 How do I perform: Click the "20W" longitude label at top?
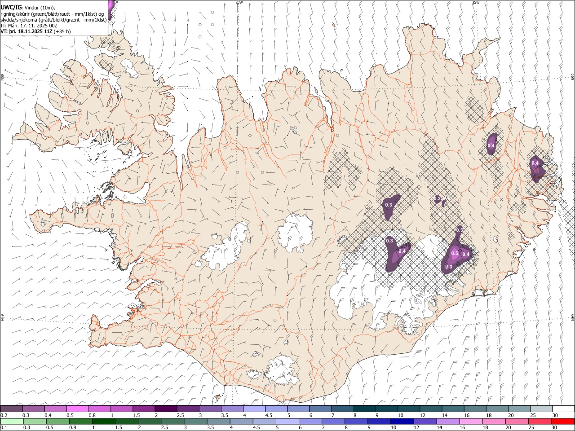tap(239, 2)
